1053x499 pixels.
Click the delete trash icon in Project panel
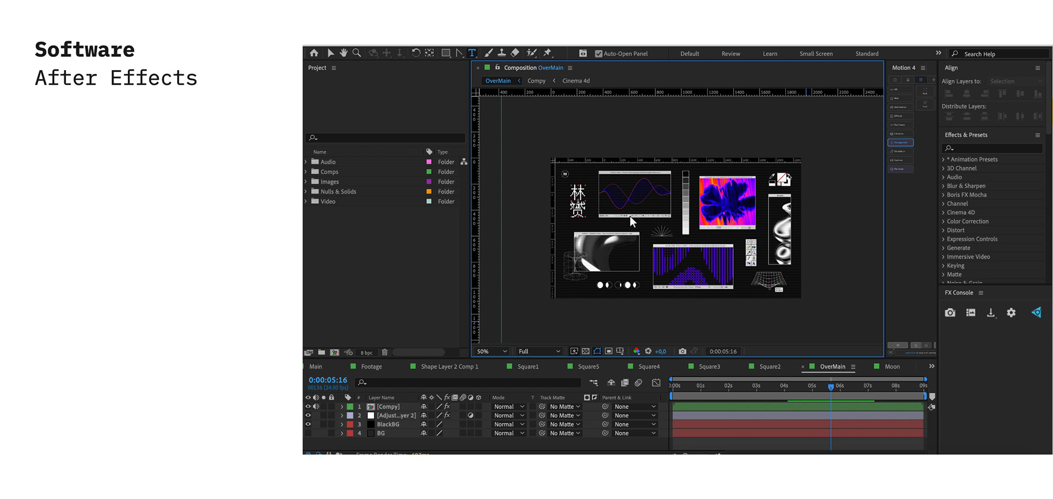click(x=384, y=352)
